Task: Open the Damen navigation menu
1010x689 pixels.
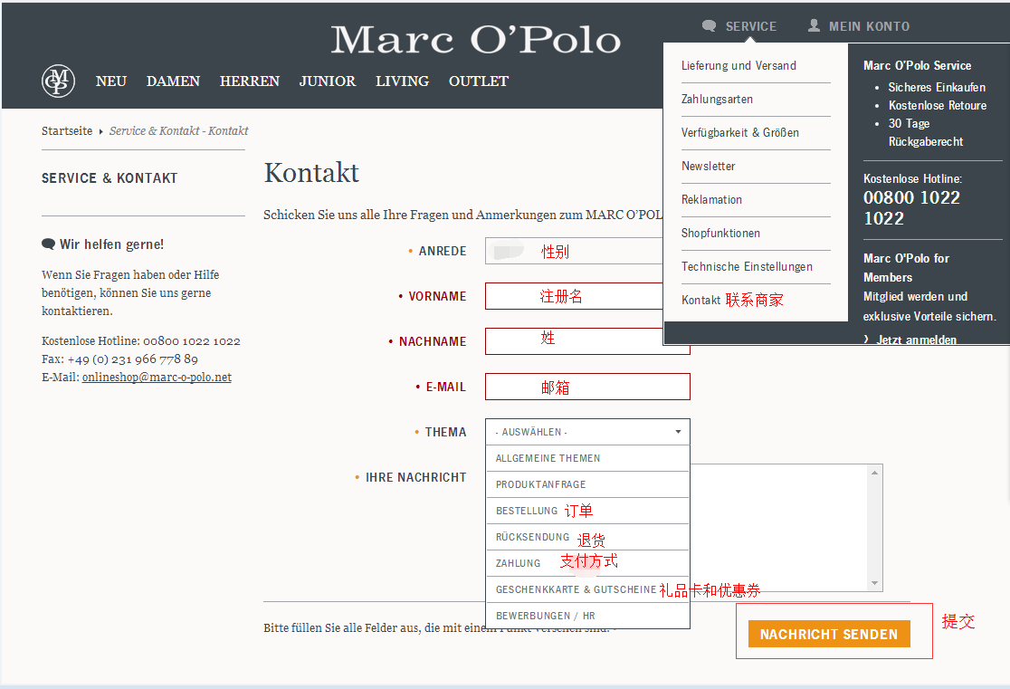Action: pyautogui.click(x=173, y=81)
